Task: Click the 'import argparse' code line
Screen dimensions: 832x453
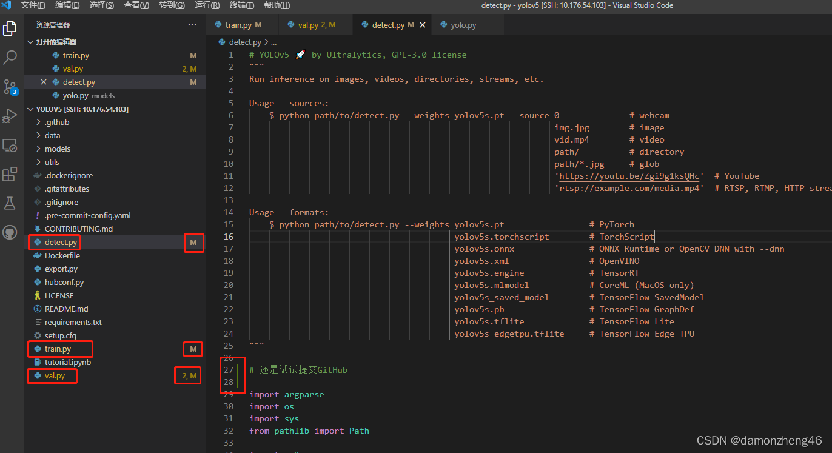Action: (x=286, y=394)
